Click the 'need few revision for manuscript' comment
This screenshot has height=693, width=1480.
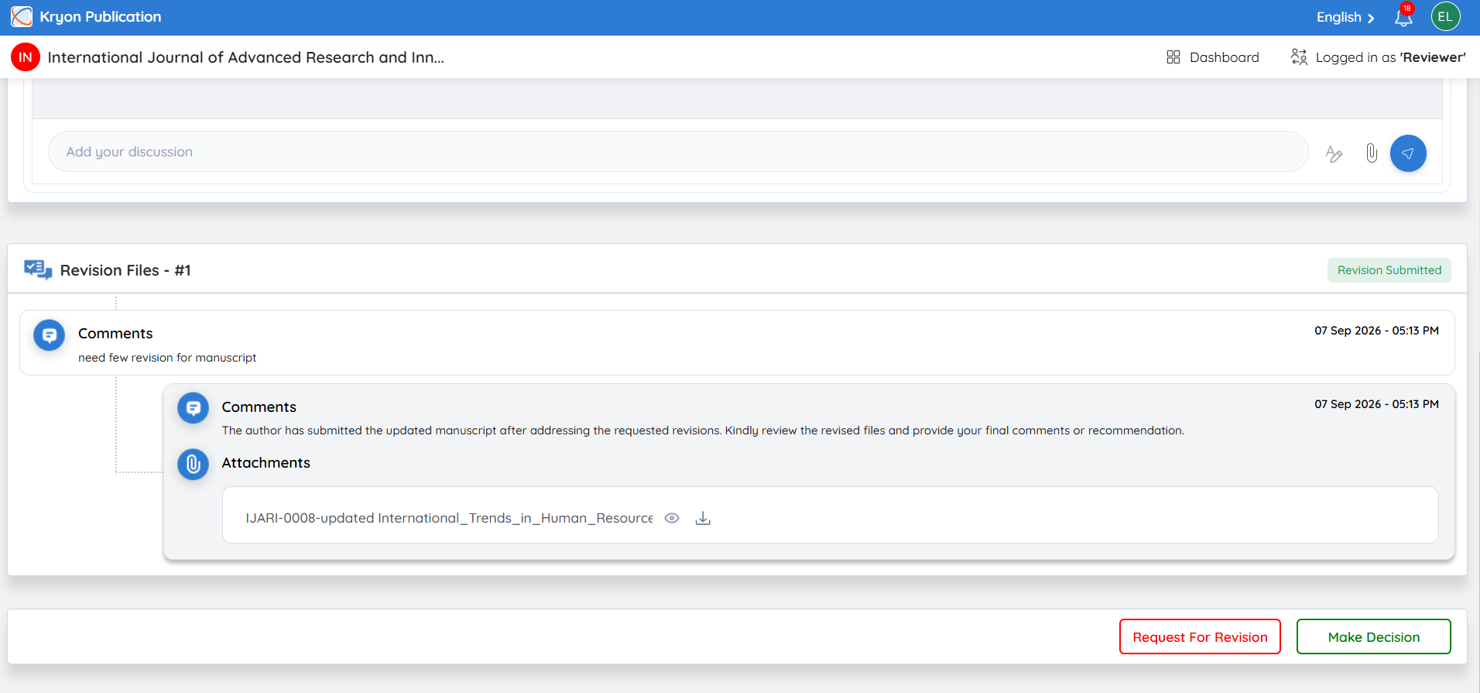[x=167, y=358]
